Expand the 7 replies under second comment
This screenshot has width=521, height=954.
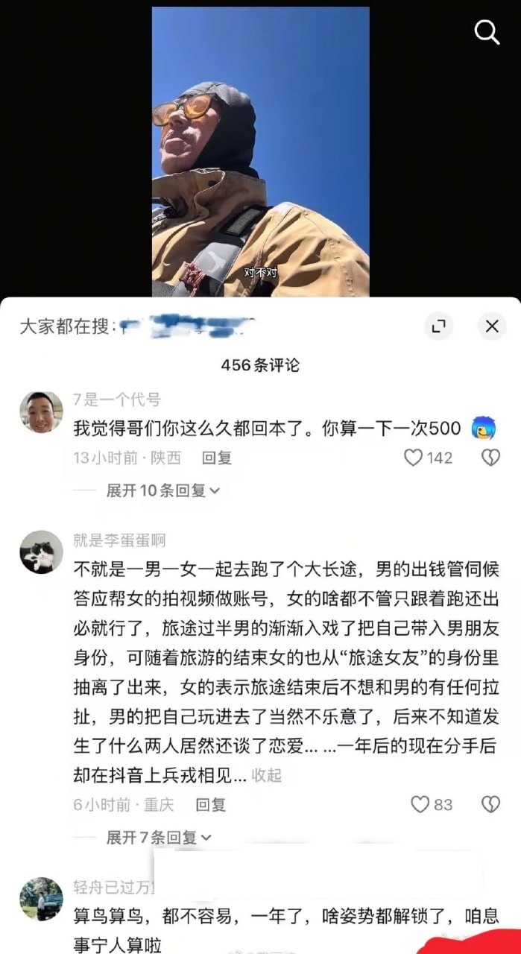(158, 837)
